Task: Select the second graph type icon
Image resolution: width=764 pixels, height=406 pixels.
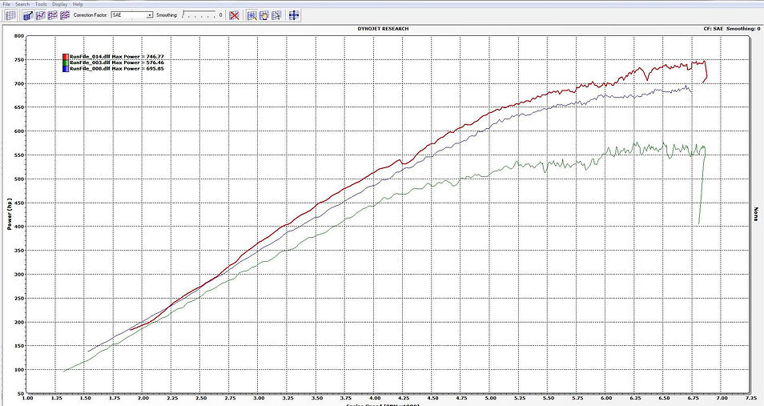Action: pos(40,15)
